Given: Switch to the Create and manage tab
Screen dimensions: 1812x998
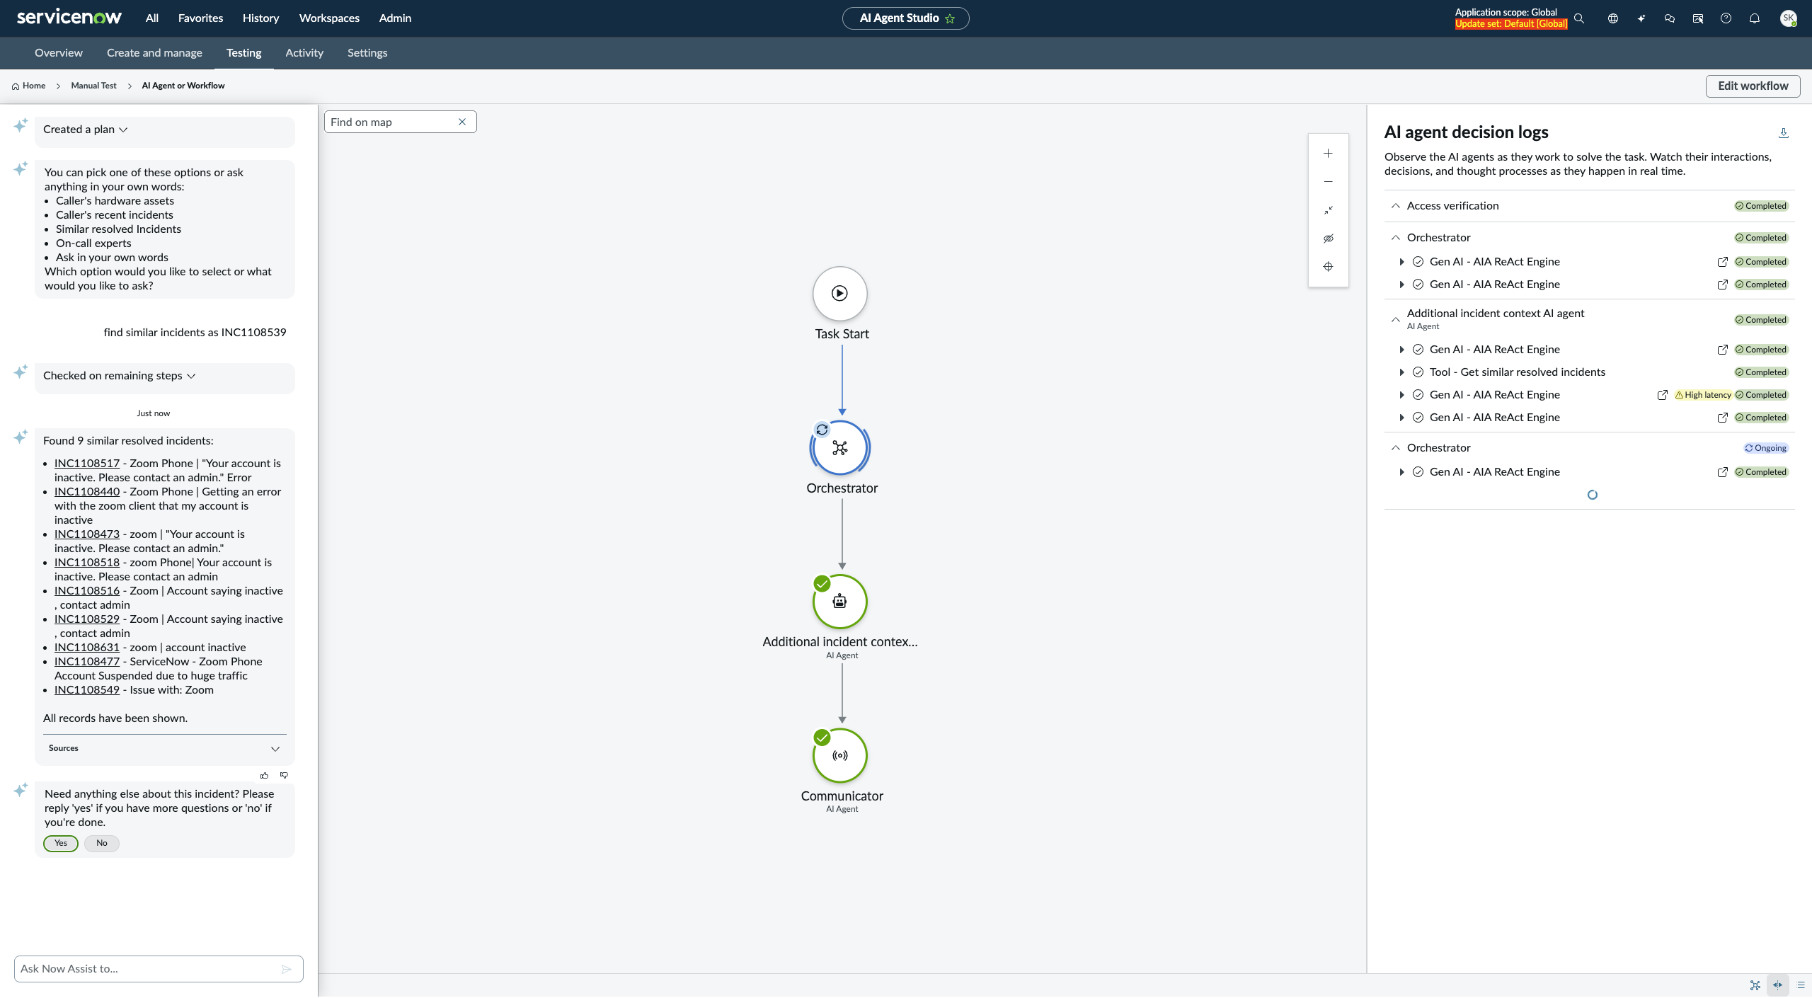Looking at the screenshot, I should coord(154,53).
